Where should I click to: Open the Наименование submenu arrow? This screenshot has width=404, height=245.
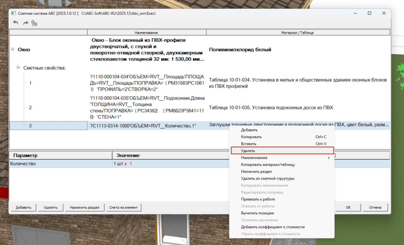pyautogui.click(x=329, y=158)
